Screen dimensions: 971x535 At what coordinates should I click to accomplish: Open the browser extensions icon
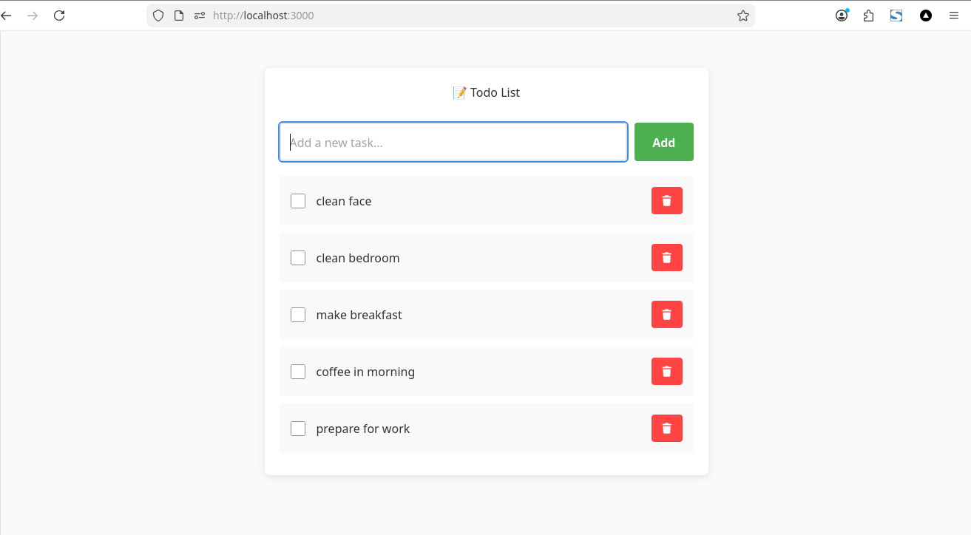coord(868,15)
